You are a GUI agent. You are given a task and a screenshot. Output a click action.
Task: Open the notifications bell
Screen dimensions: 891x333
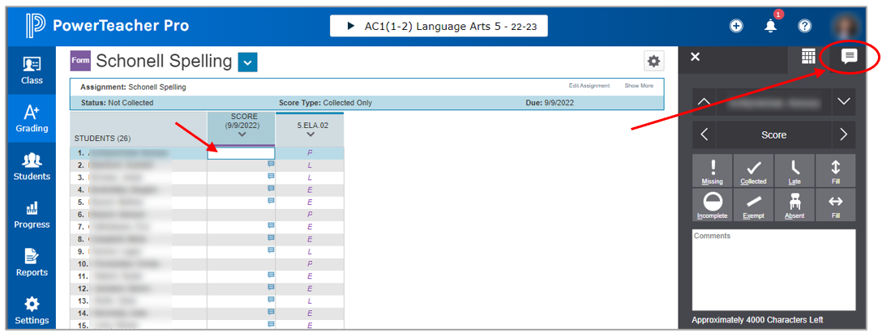pyautogui.click(x=770, y=26)
